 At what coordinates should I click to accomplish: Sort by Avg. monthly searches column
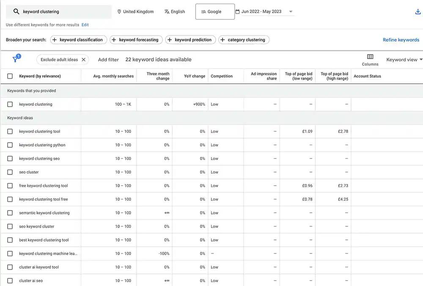pyautogui.click(x=113, y=76)
